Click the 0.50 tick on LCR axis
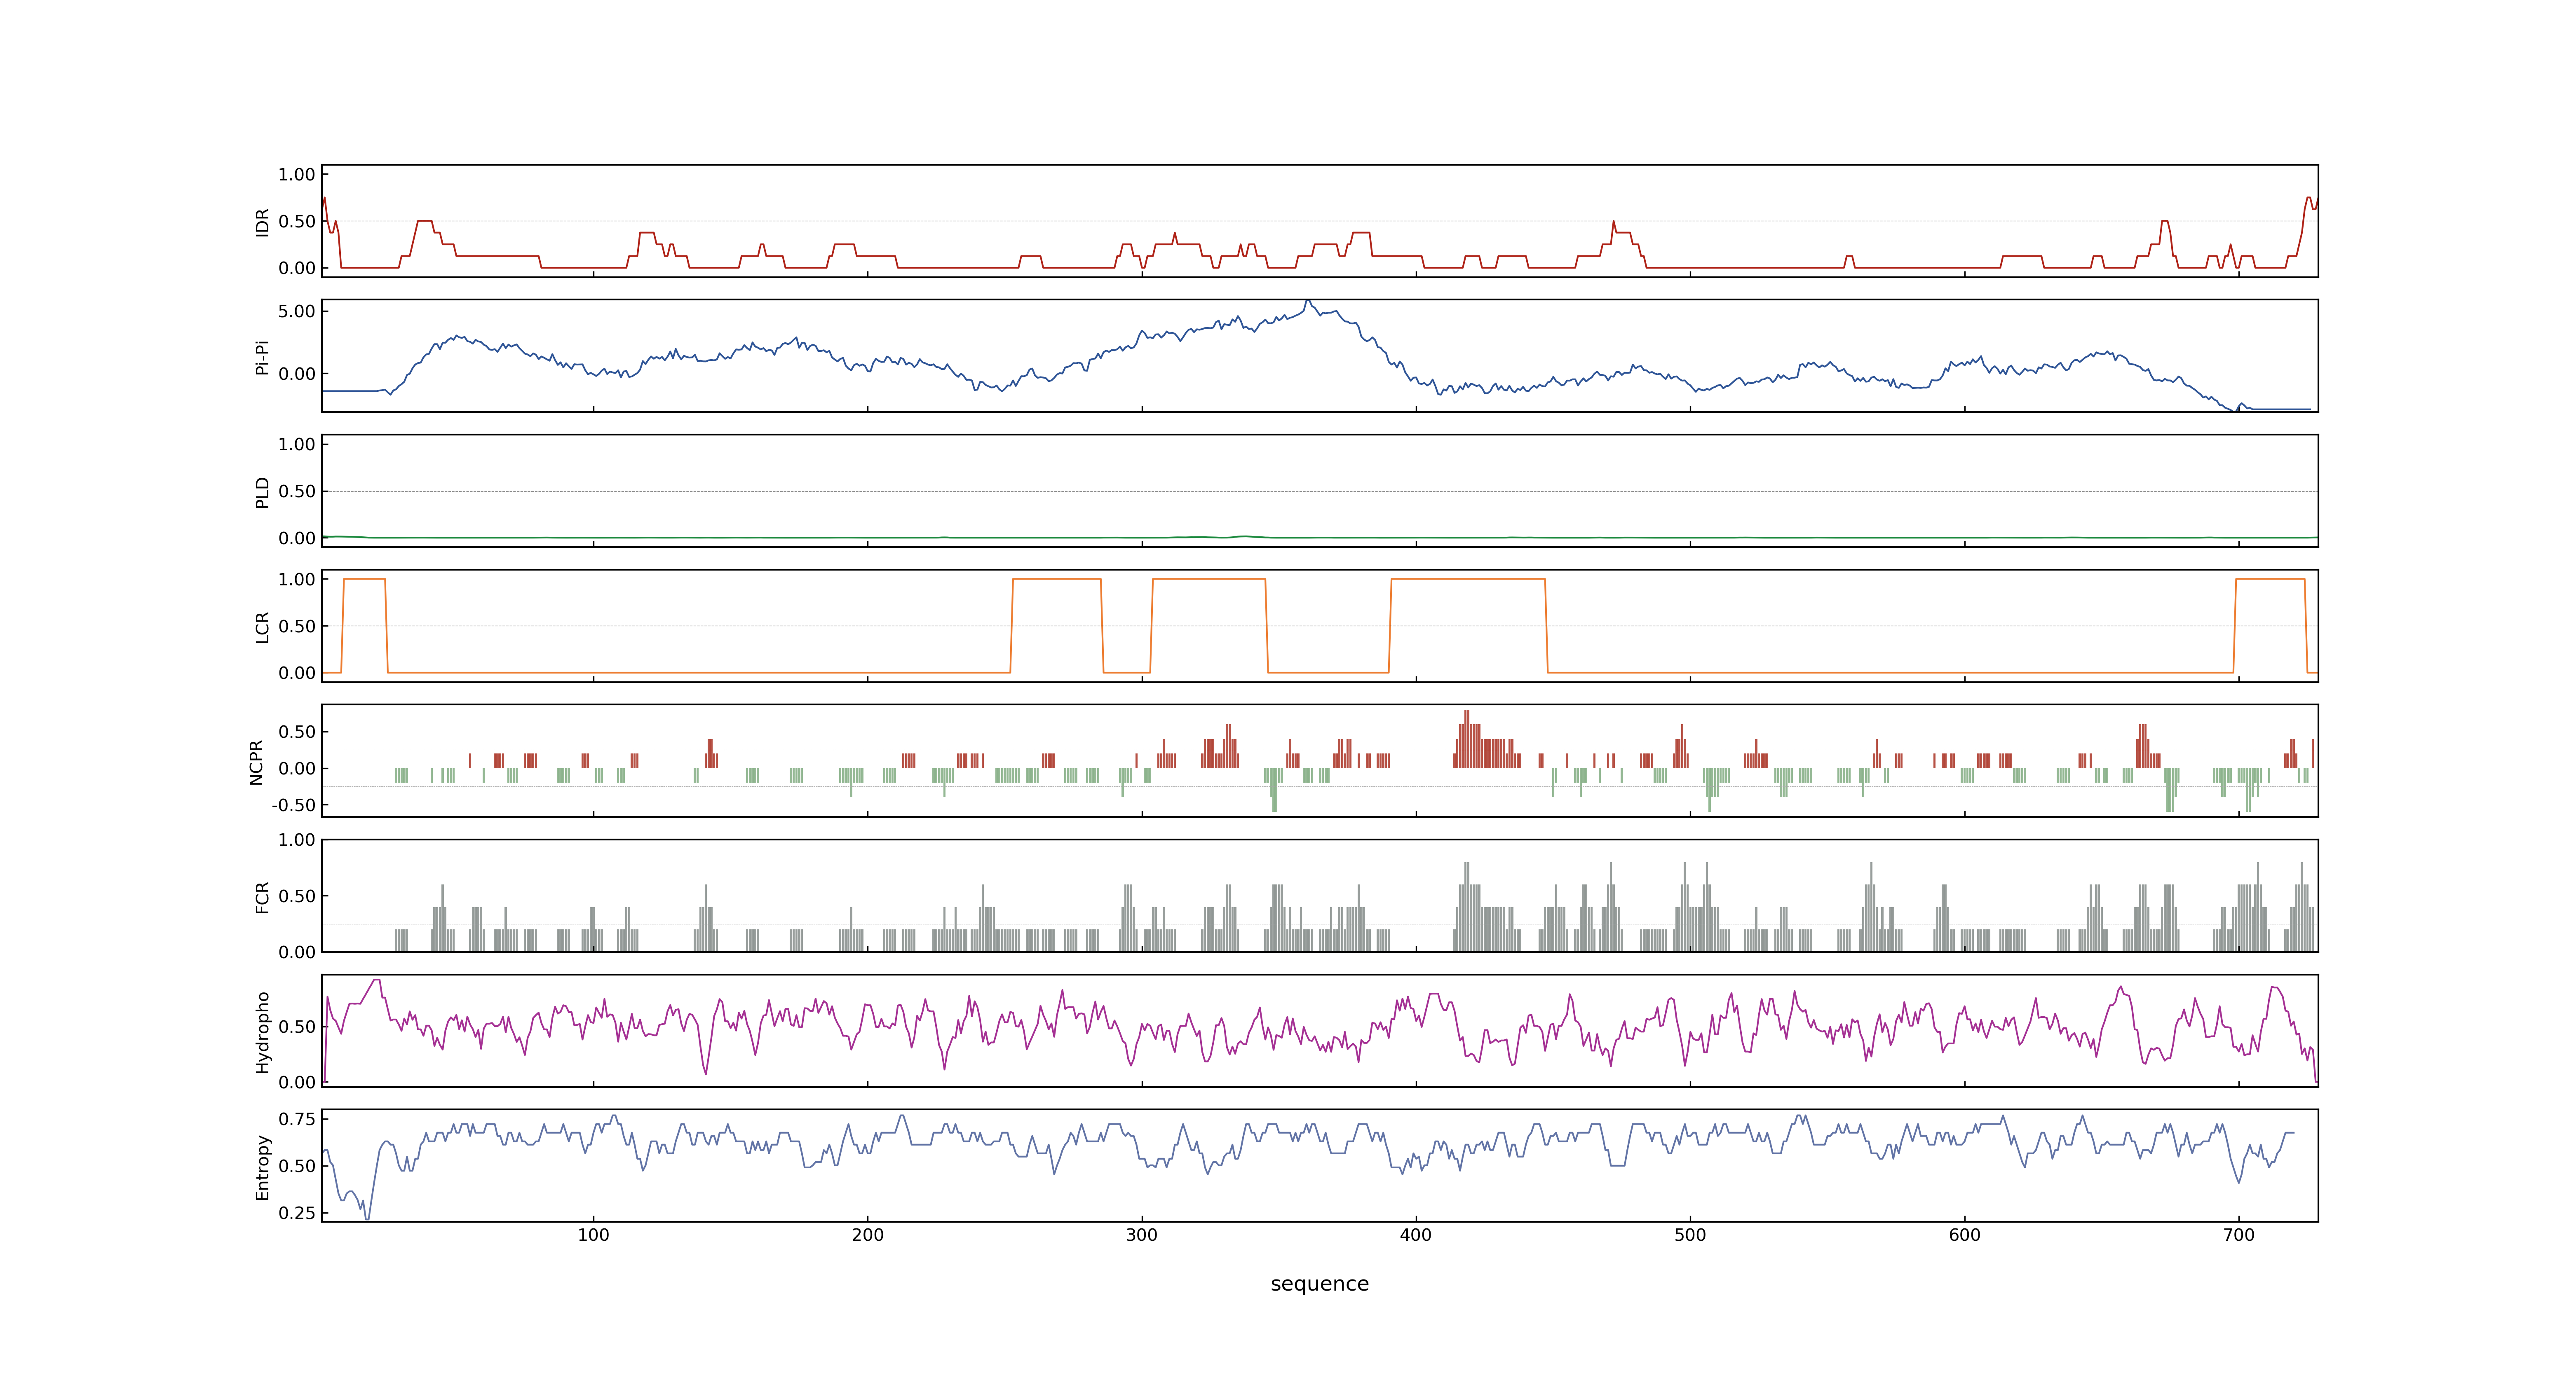Image resolution: width=2576 pixels, height=1373 pixels. coord(297,627)
